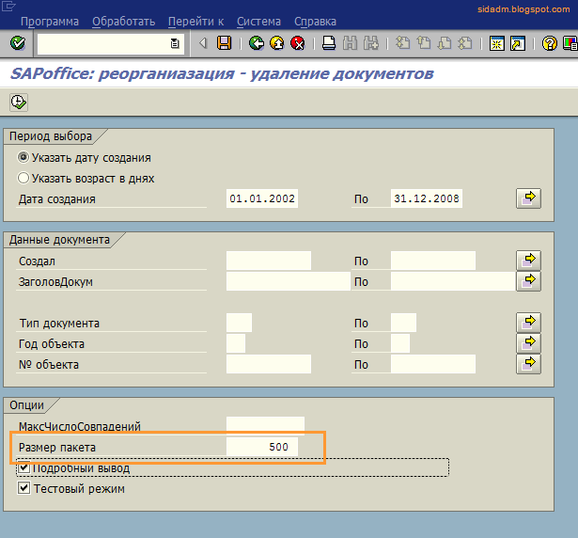Viewport: 578px width, 538px height.
Task: Click the Next Page icon
Action: [x=445, y=43]
